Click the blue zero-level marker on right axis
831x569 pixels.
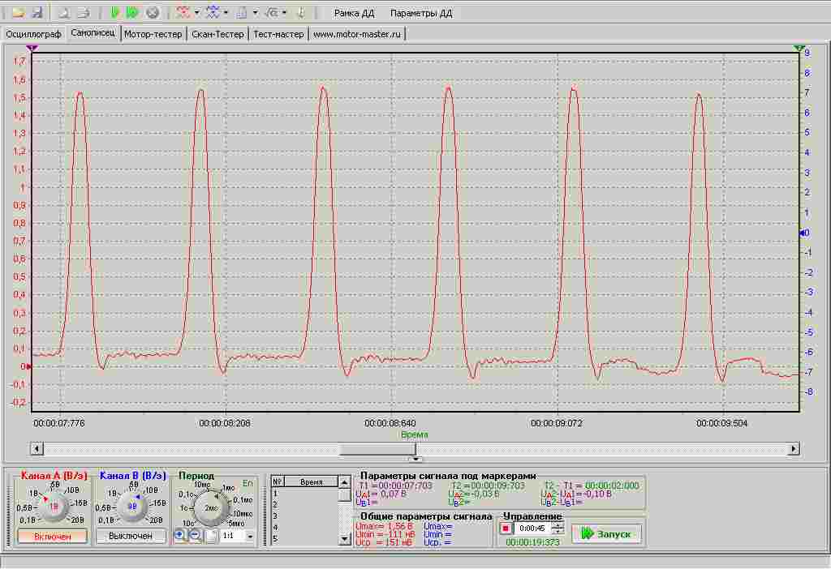pyautogui.click(x=802, y=233)
